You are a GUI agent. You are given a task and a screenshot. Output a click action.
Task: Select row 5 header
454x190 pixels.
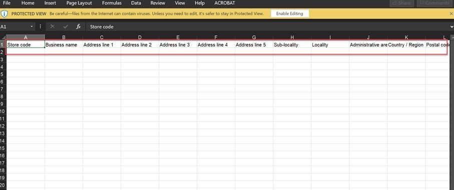pyautogui.click(x=3, y=74)
